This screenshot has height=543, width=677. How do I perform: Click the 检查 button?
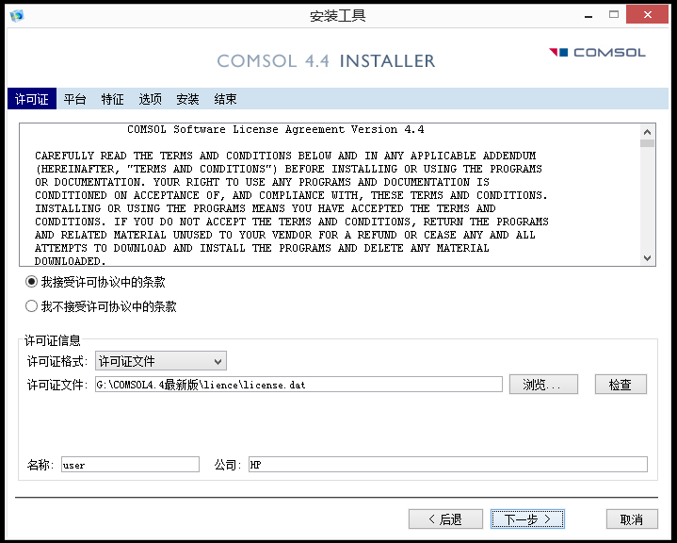[621, 384]
